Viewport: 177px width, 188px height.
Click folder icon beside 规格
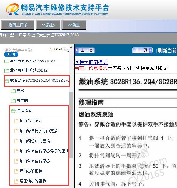click(x=13, y=91)
